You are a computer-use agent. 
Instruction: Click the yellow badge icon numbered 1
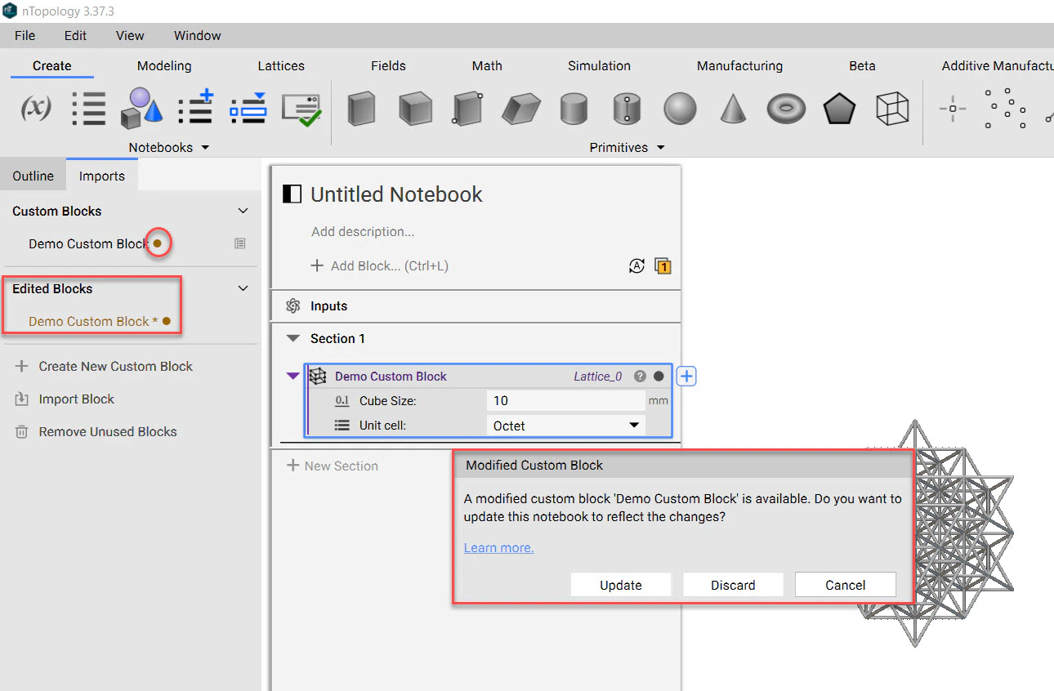tap(663, 265)
